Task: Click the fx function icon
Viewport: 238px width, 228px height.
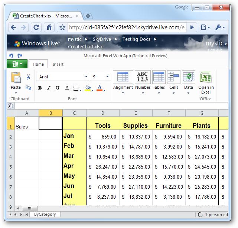Action: pyautogui.click(x=10, y=106)
